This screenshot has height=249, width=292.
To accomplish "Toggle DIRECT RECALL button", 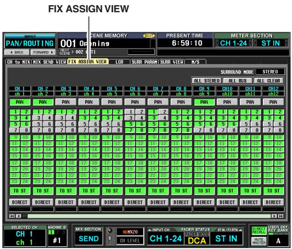I will click(x=259, y=231).
